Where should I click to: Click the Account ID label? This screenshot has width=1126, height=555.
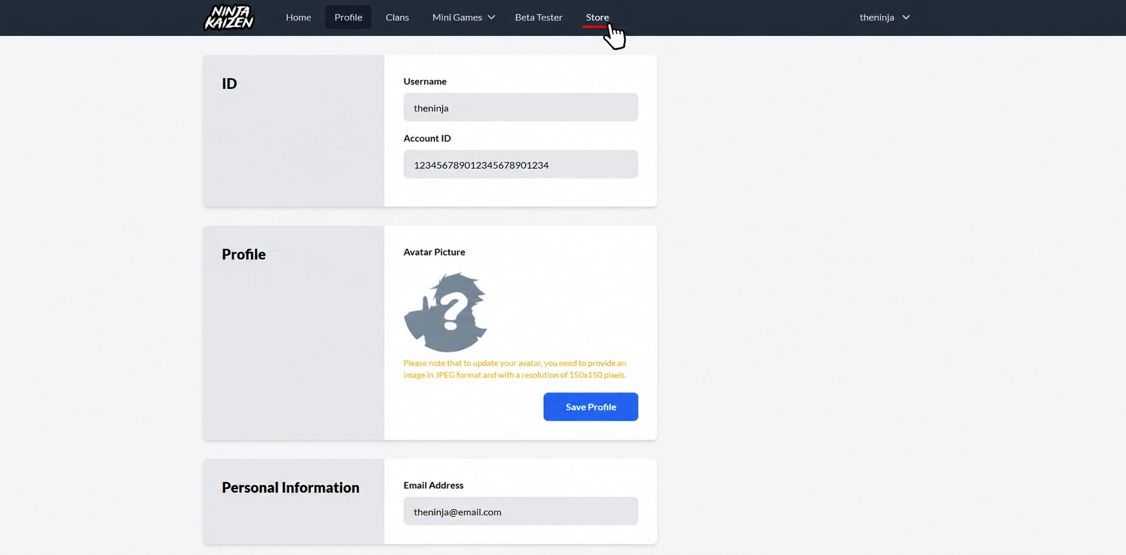coord(427,138)
